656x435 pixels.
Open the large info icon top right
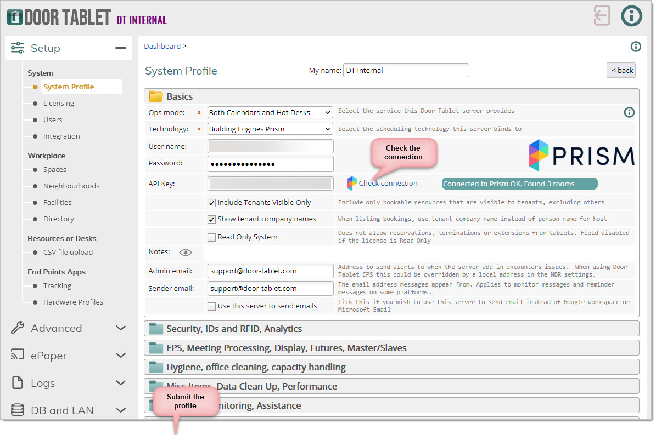click(x=631, y=16)
